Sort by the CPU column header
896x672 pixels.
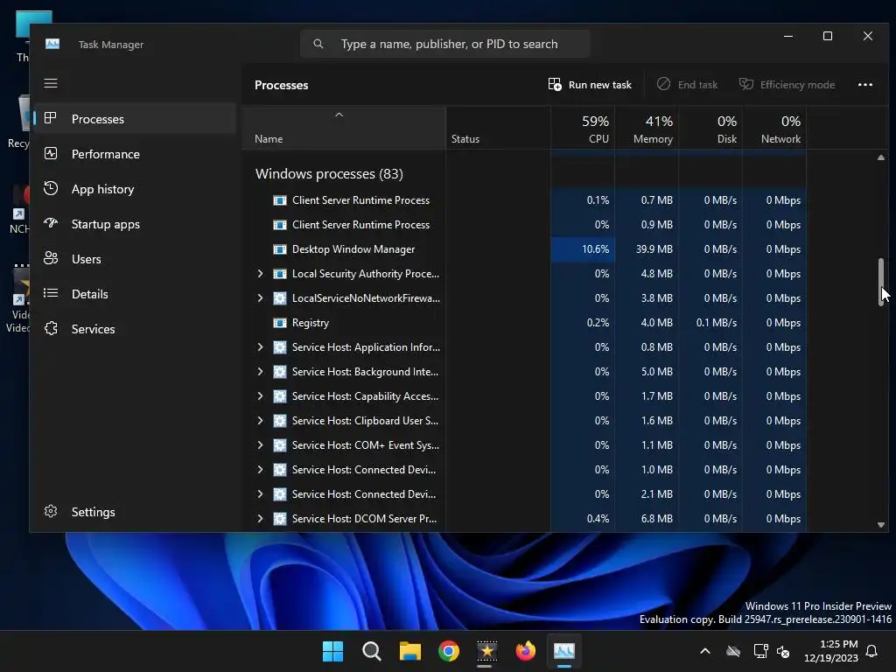[583, 129]
